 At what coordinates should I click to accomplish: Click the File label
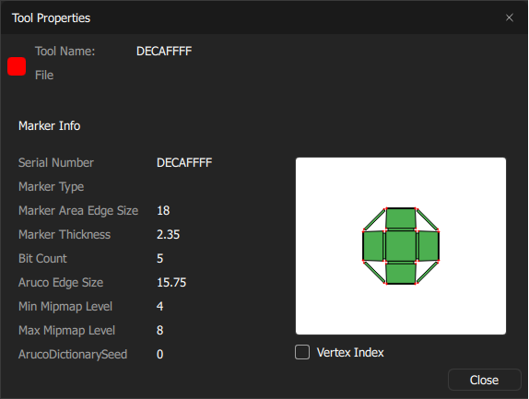(x=44, y=75)
